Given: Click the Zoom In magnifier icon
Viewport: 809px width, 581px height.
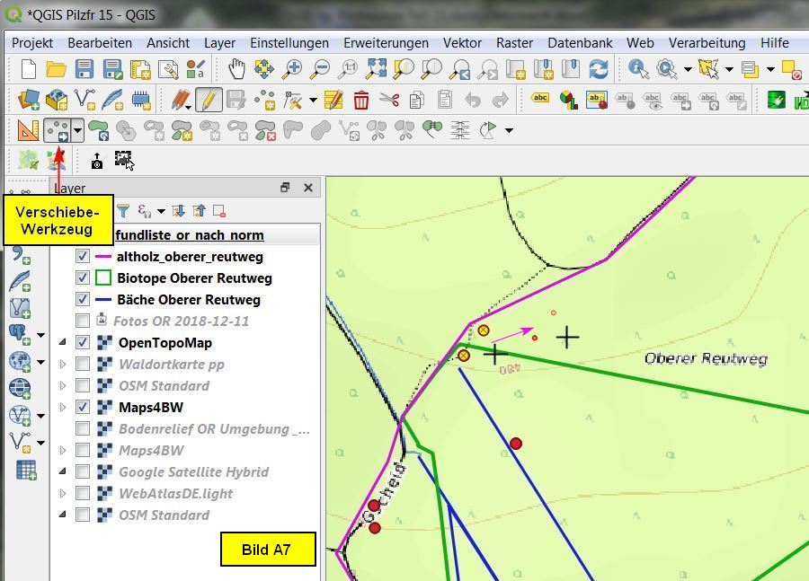Looking at the screenshot, I should [x=292, y=69].
